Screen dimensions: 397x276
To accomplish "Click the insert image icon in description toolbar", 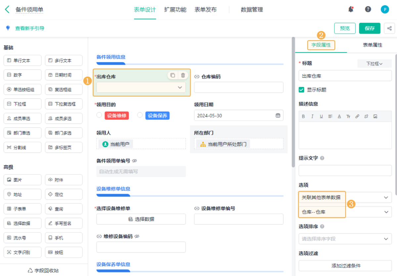I will [x=375, y=116].
